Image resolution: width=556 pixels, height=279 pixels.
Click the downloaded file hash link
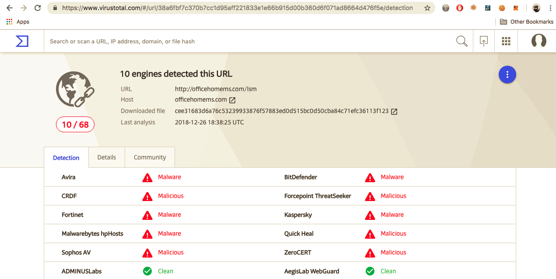tap(282, 111)
